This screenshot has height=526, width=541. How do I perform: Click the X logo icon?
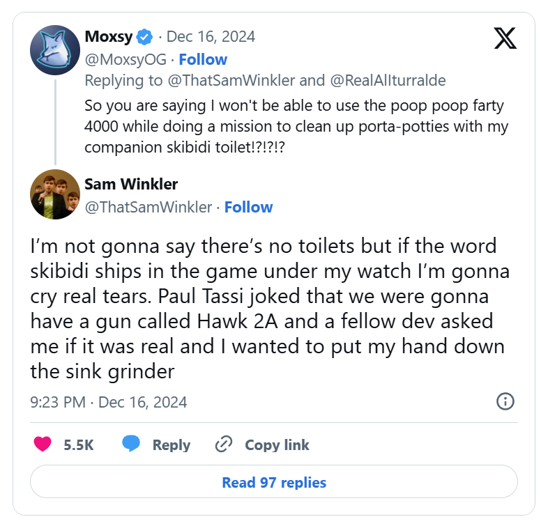pos(505,39)
